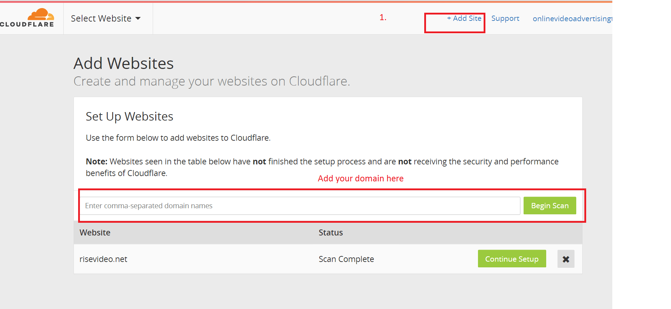671x309 pixels.
Task: Open the Select Website dropdown
Action: pyautogui.click(x=105, y=18)
